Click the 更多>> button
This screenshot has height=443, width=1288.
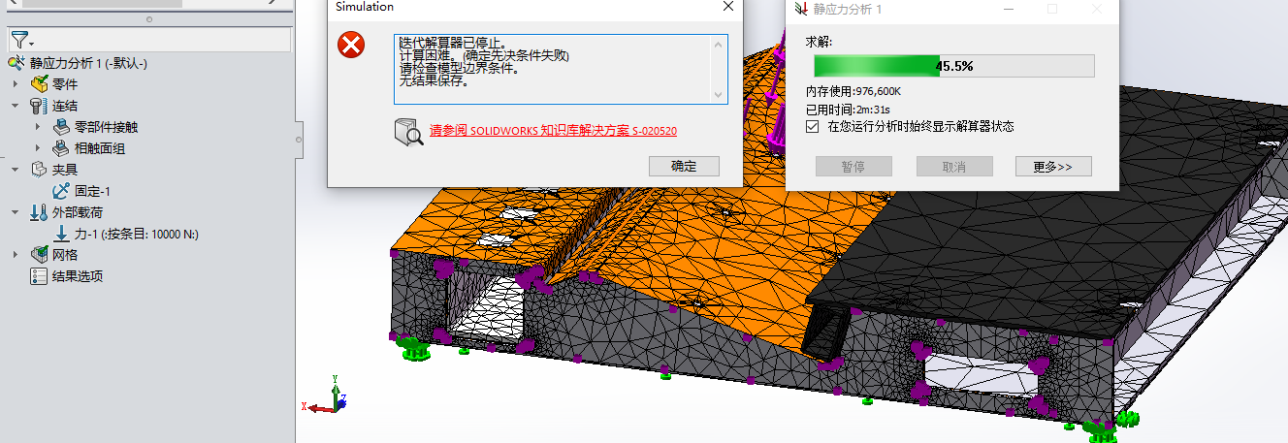coord(1053,167)
